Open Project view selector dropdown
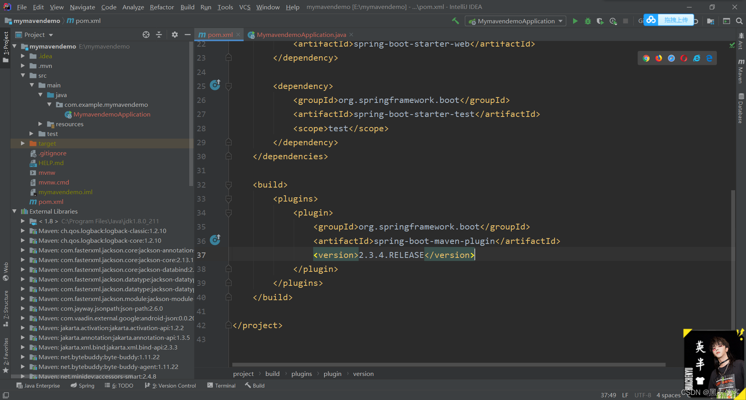Viewport: 746px width, 400px height. (34, 35)
